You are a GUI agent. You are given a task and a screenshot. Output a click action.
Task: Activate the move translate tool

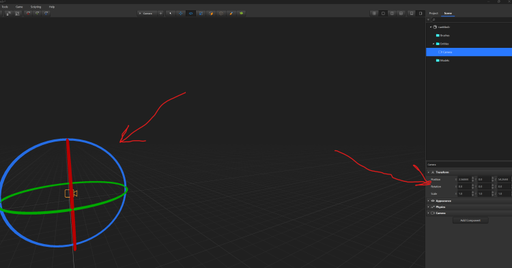(181, 14)
